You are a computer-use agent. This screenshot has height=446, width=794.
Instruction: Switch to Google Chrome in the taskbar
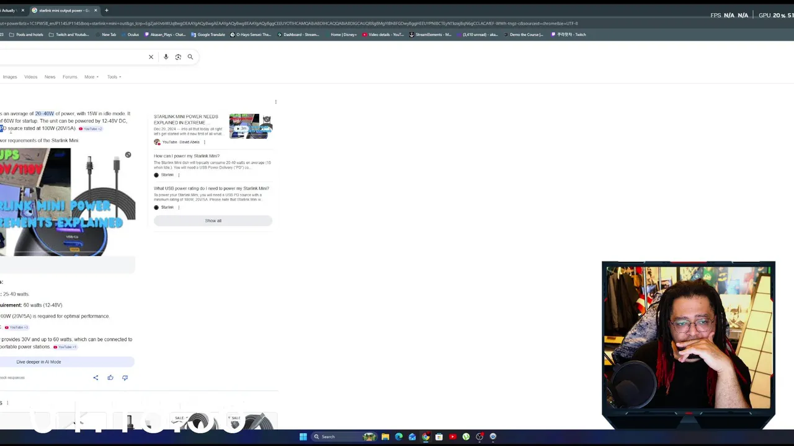[x=426, y=437]
